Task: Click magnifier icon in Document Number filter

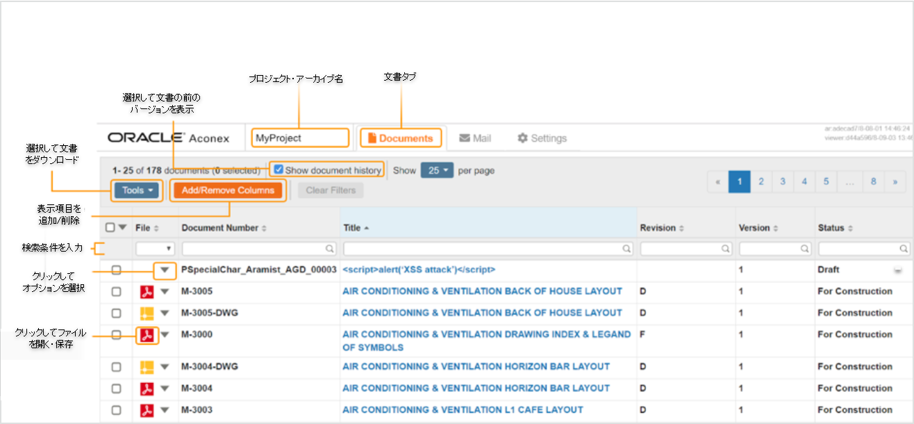Action: click(x=330, y=248)
